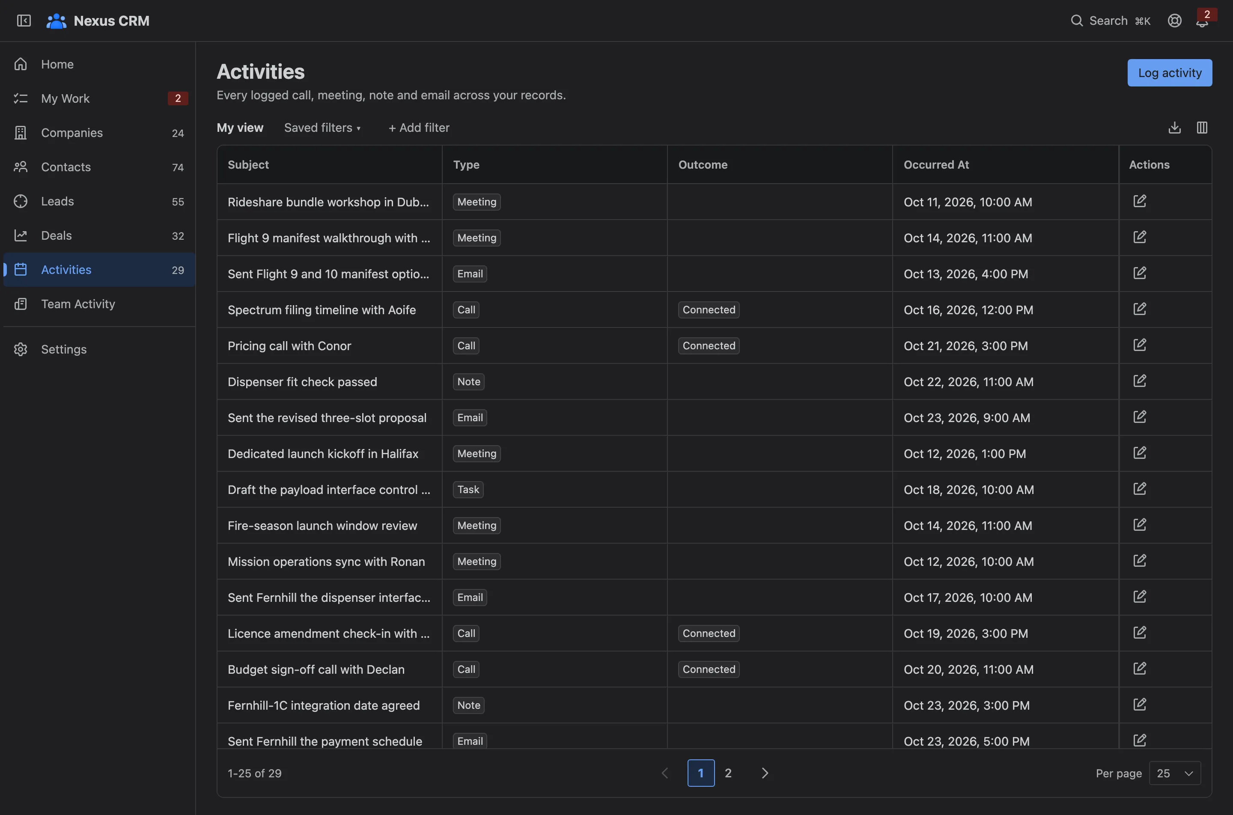Open the Leads section
1233x815 pixels.
pos(99,201)
